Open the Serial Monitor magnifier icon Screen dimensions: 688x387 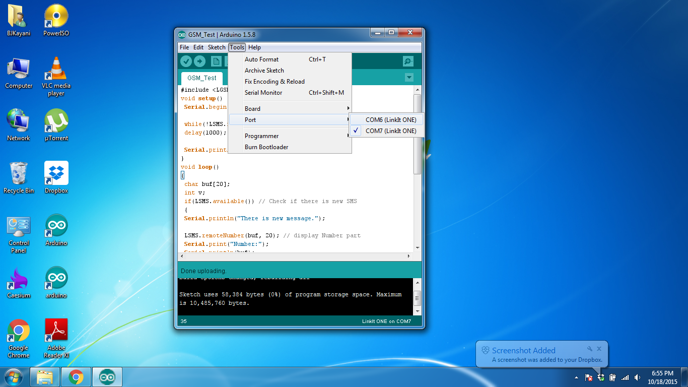408,61
